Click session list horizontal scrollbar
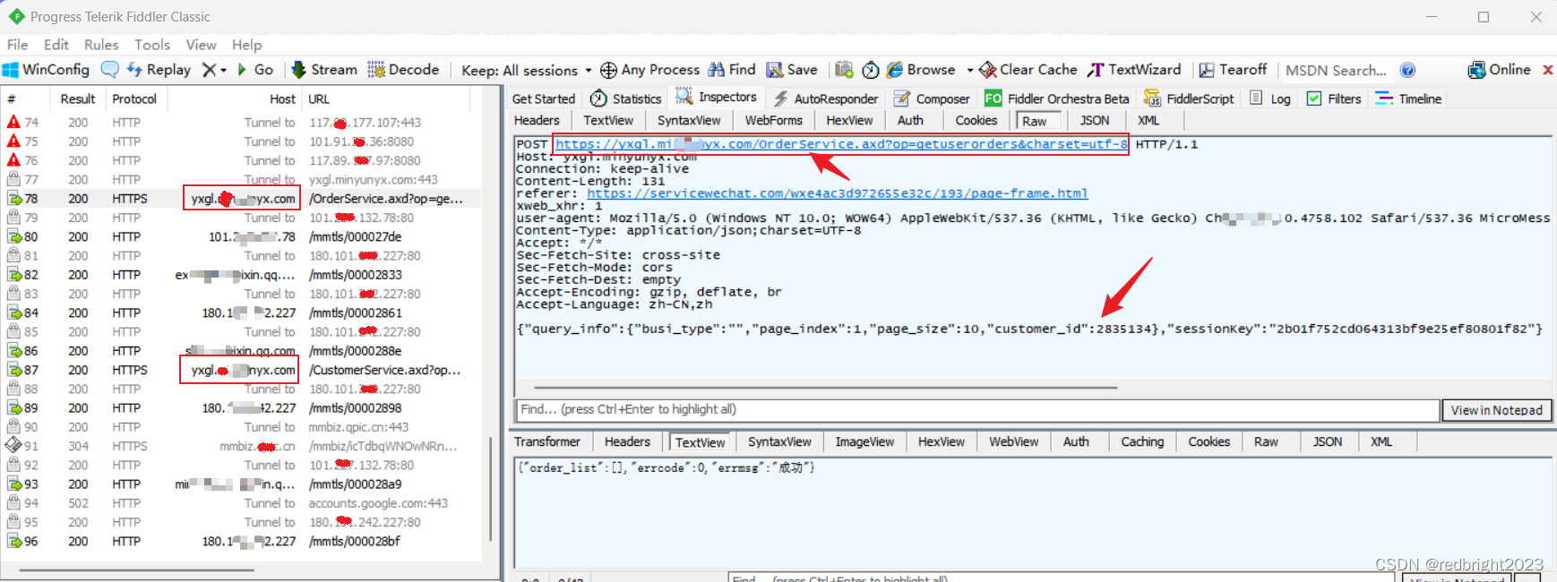The width and height of the screenshot is (1557, 582). [137, 569]
